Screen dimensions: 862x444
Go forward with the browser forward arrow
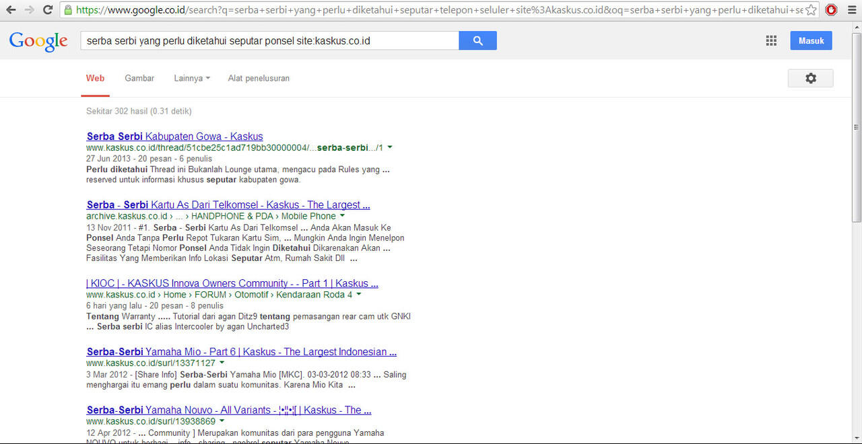pyautogui.click(x=29, y=10)
